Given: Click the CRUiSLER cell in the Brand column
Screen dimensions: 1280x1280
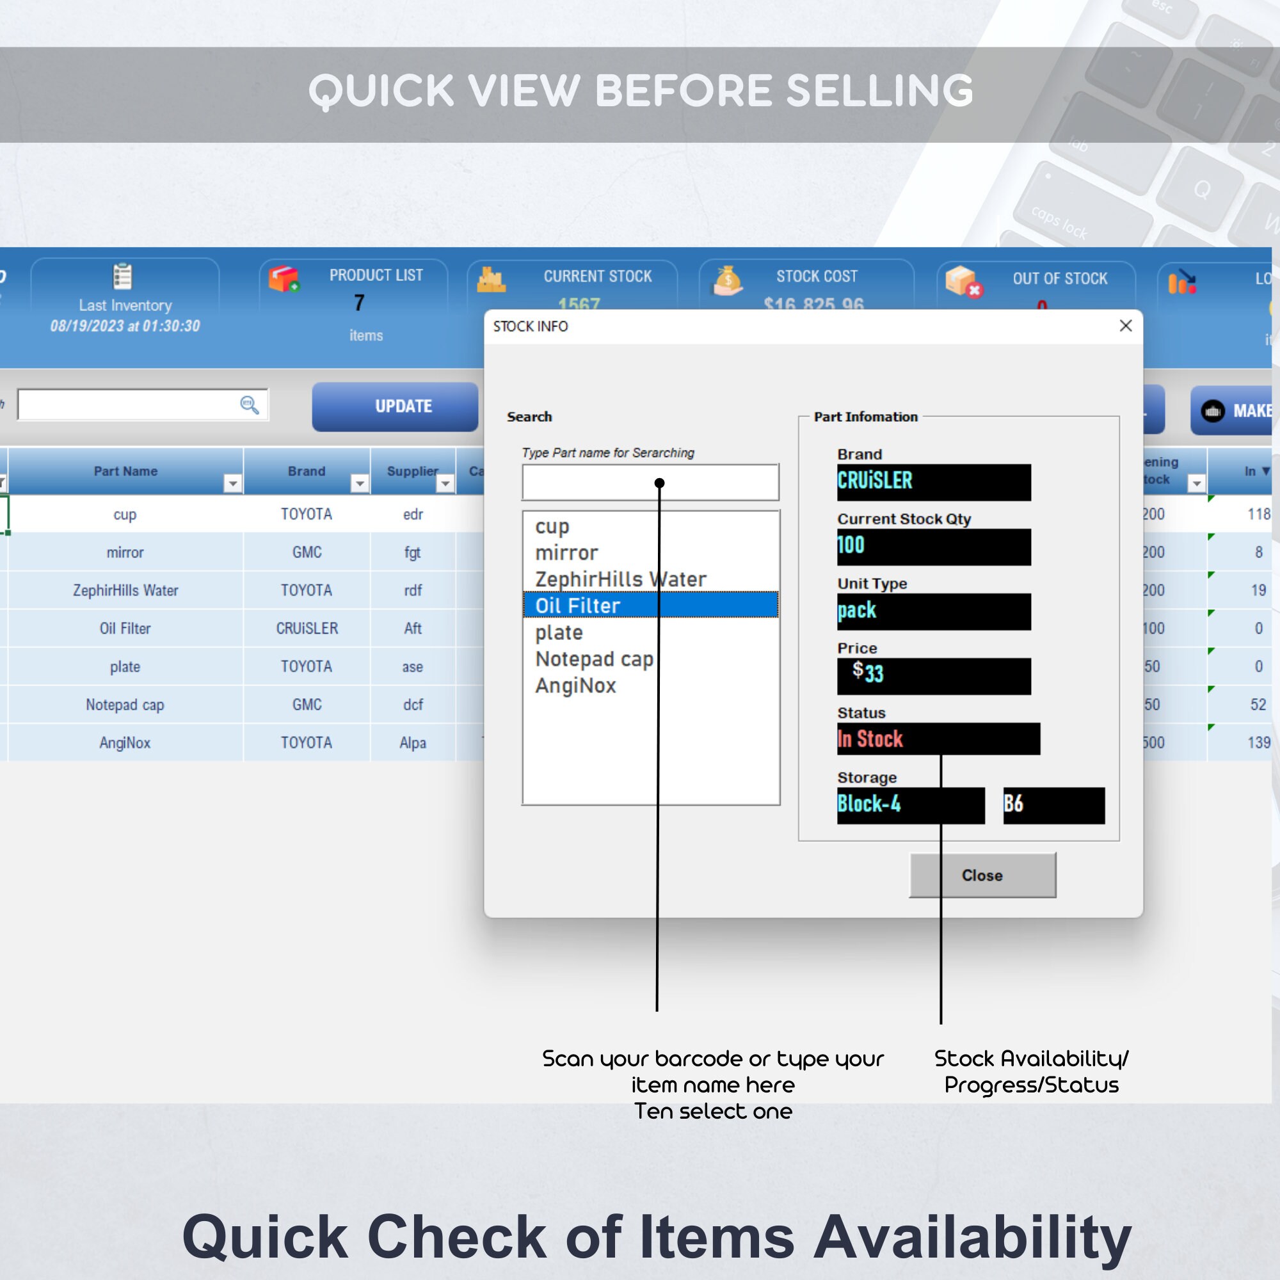Looking at the screenshot, I should (307, 628).
